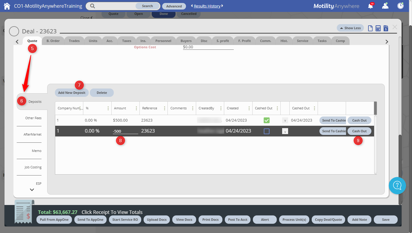412x233 pixels.
Task: Click the -500 Amount input field
Action: (x=125, y=131)
